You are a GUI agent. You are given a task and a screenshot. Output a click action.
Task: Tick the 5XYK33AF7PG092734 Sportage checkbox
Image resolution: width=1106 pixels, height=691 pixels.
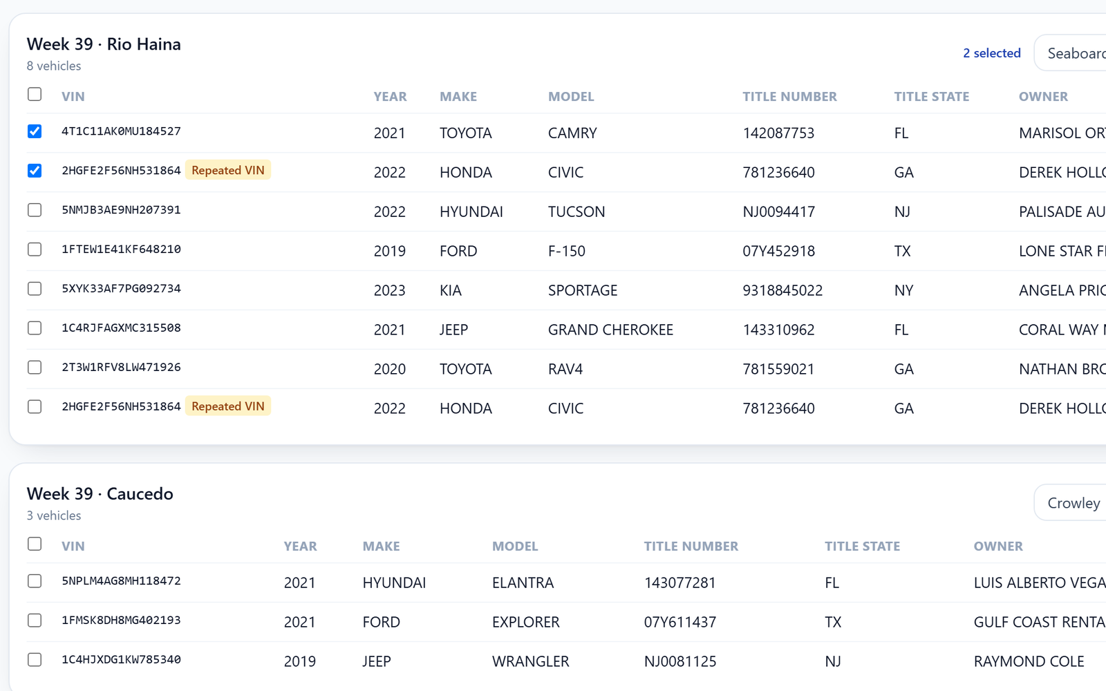click(35, 289)
